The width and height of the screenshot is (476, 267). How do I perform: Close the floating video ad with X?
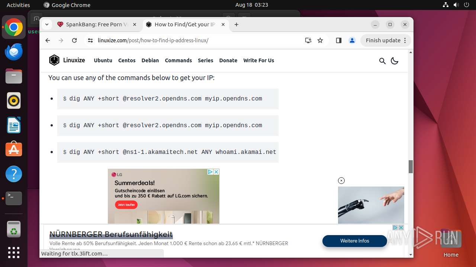(x=341, y=181)
